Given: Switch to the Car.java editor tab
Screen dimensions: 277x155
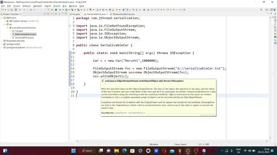Looking at the screenshot, I should pos(75,14).
